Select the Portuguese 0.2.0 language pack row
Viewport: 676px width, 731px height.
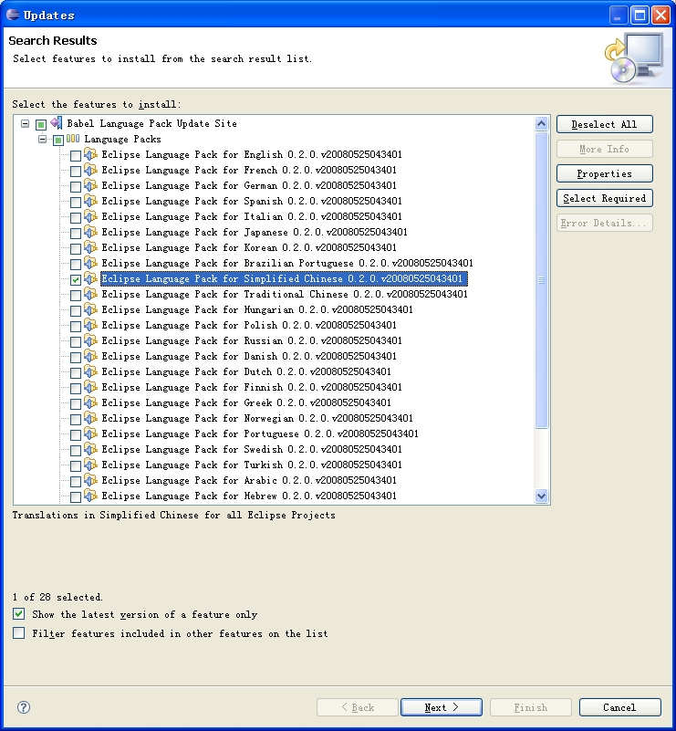[260, 434]
